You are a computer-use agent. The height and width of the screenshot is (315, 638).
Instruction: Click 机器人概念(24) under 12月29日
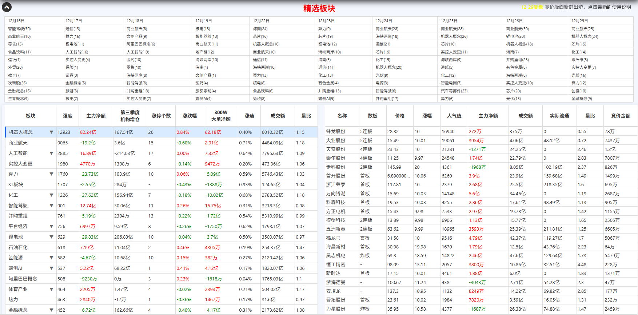coord(585,36)
